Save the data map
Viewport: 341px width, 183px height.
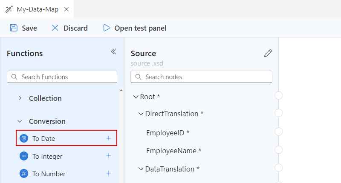23,28
